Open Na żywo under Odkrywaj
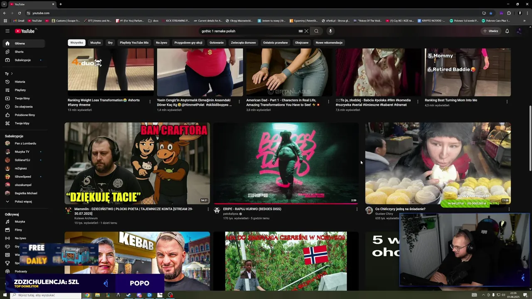This screenshot has width=532, height=299. [x=24, y=238]
